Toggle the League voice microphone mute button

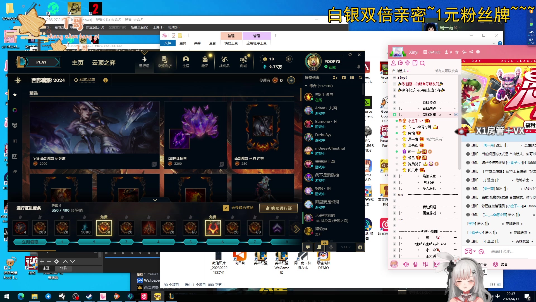[331, 247]
